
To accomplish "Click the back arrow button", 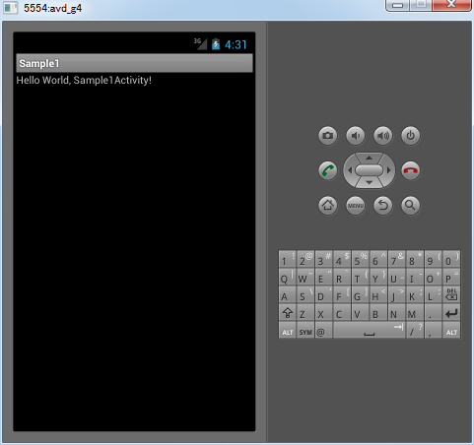I will [x=382, y=206].
